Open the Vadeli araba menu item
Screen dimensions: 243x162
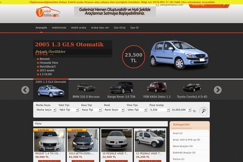[x=79, y=28]
